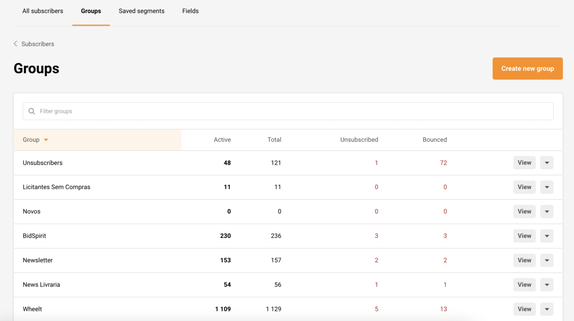Switch to the Fields tab

pos(190,11)
